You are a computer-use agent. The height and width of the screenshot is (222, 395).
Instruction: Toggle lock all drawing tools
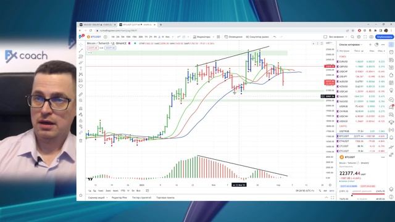(81, 121)
